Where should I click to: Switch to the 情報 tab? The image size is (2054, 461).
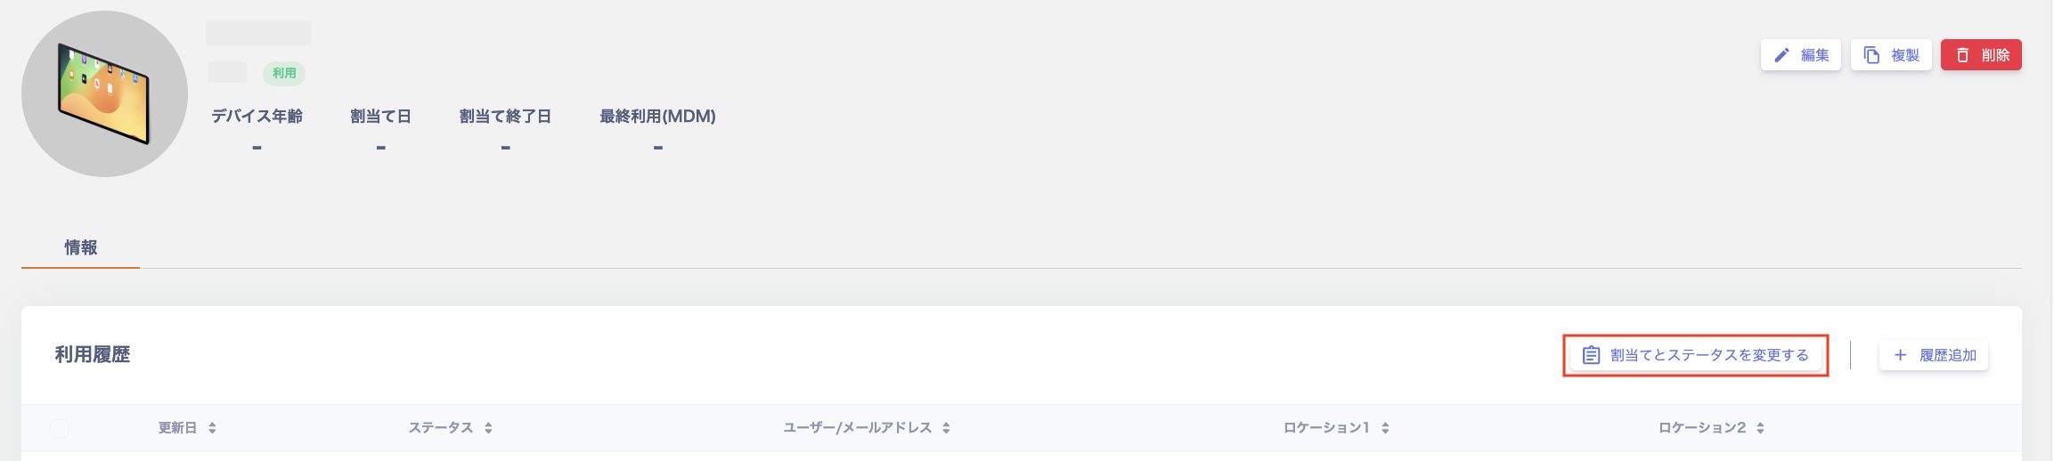[81, 247]
